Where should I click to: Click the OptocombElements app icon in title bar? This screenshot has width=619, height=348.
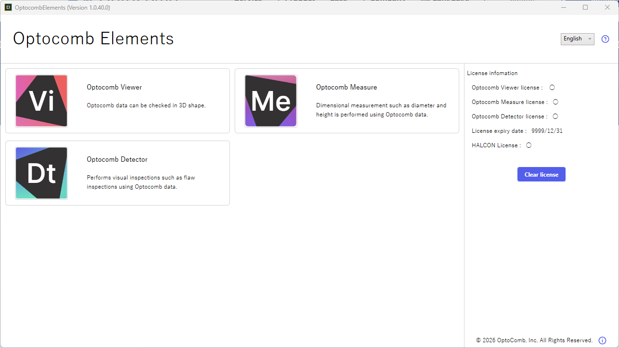coord(8,7)
